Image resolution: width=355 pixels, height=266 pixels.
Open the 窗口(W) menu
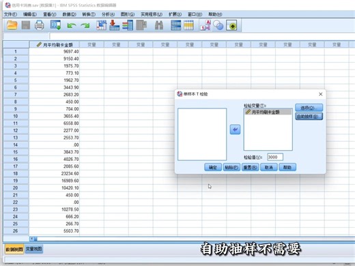(x=195, y=14)
